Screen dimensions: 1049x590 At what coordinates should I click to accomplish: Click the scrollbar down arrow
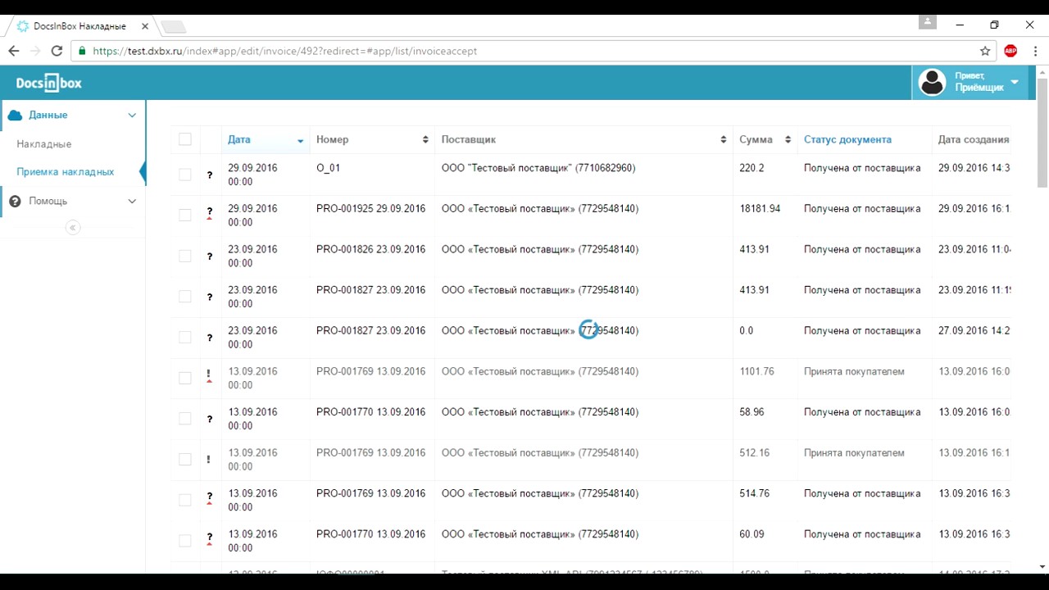[1042, 566]
